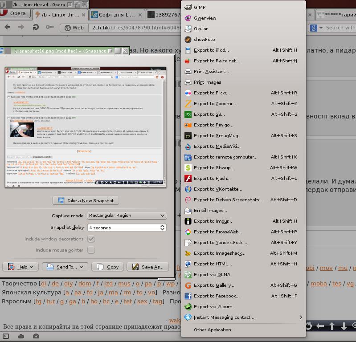Click the 2ch.hk address bar
Viewport: 356px width, 342px height.
[x=136, y=28]
